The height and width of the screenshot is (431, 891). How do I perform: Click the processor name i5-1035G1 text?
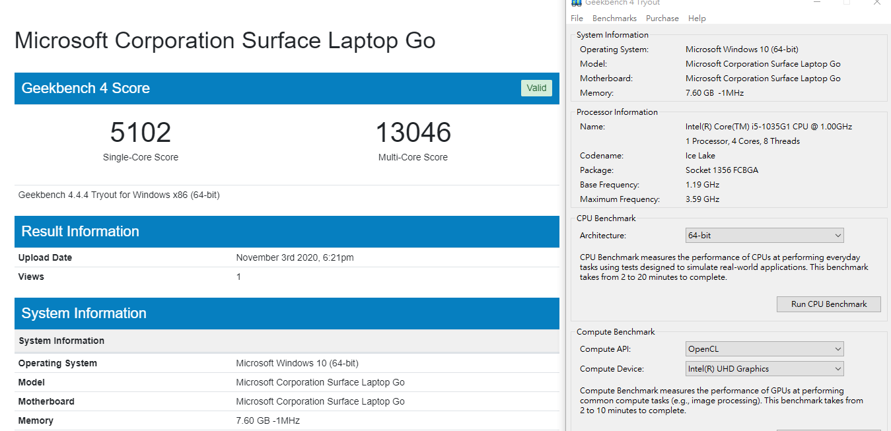tap(768, 127)
